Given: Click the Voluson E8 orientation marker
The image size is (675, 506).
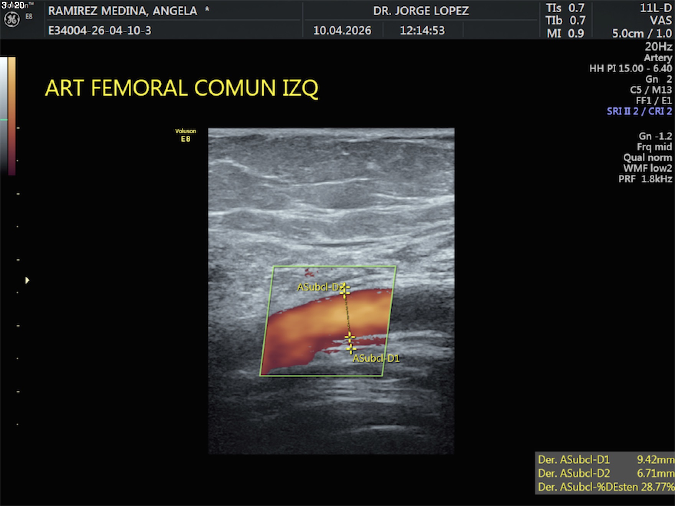Looking at the screenshot, I should 186,135.
